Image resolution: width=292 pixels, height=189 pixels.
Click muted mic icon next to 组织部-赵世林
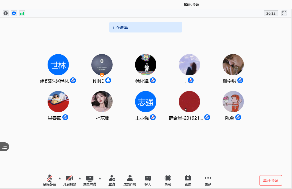pos(73,80)
